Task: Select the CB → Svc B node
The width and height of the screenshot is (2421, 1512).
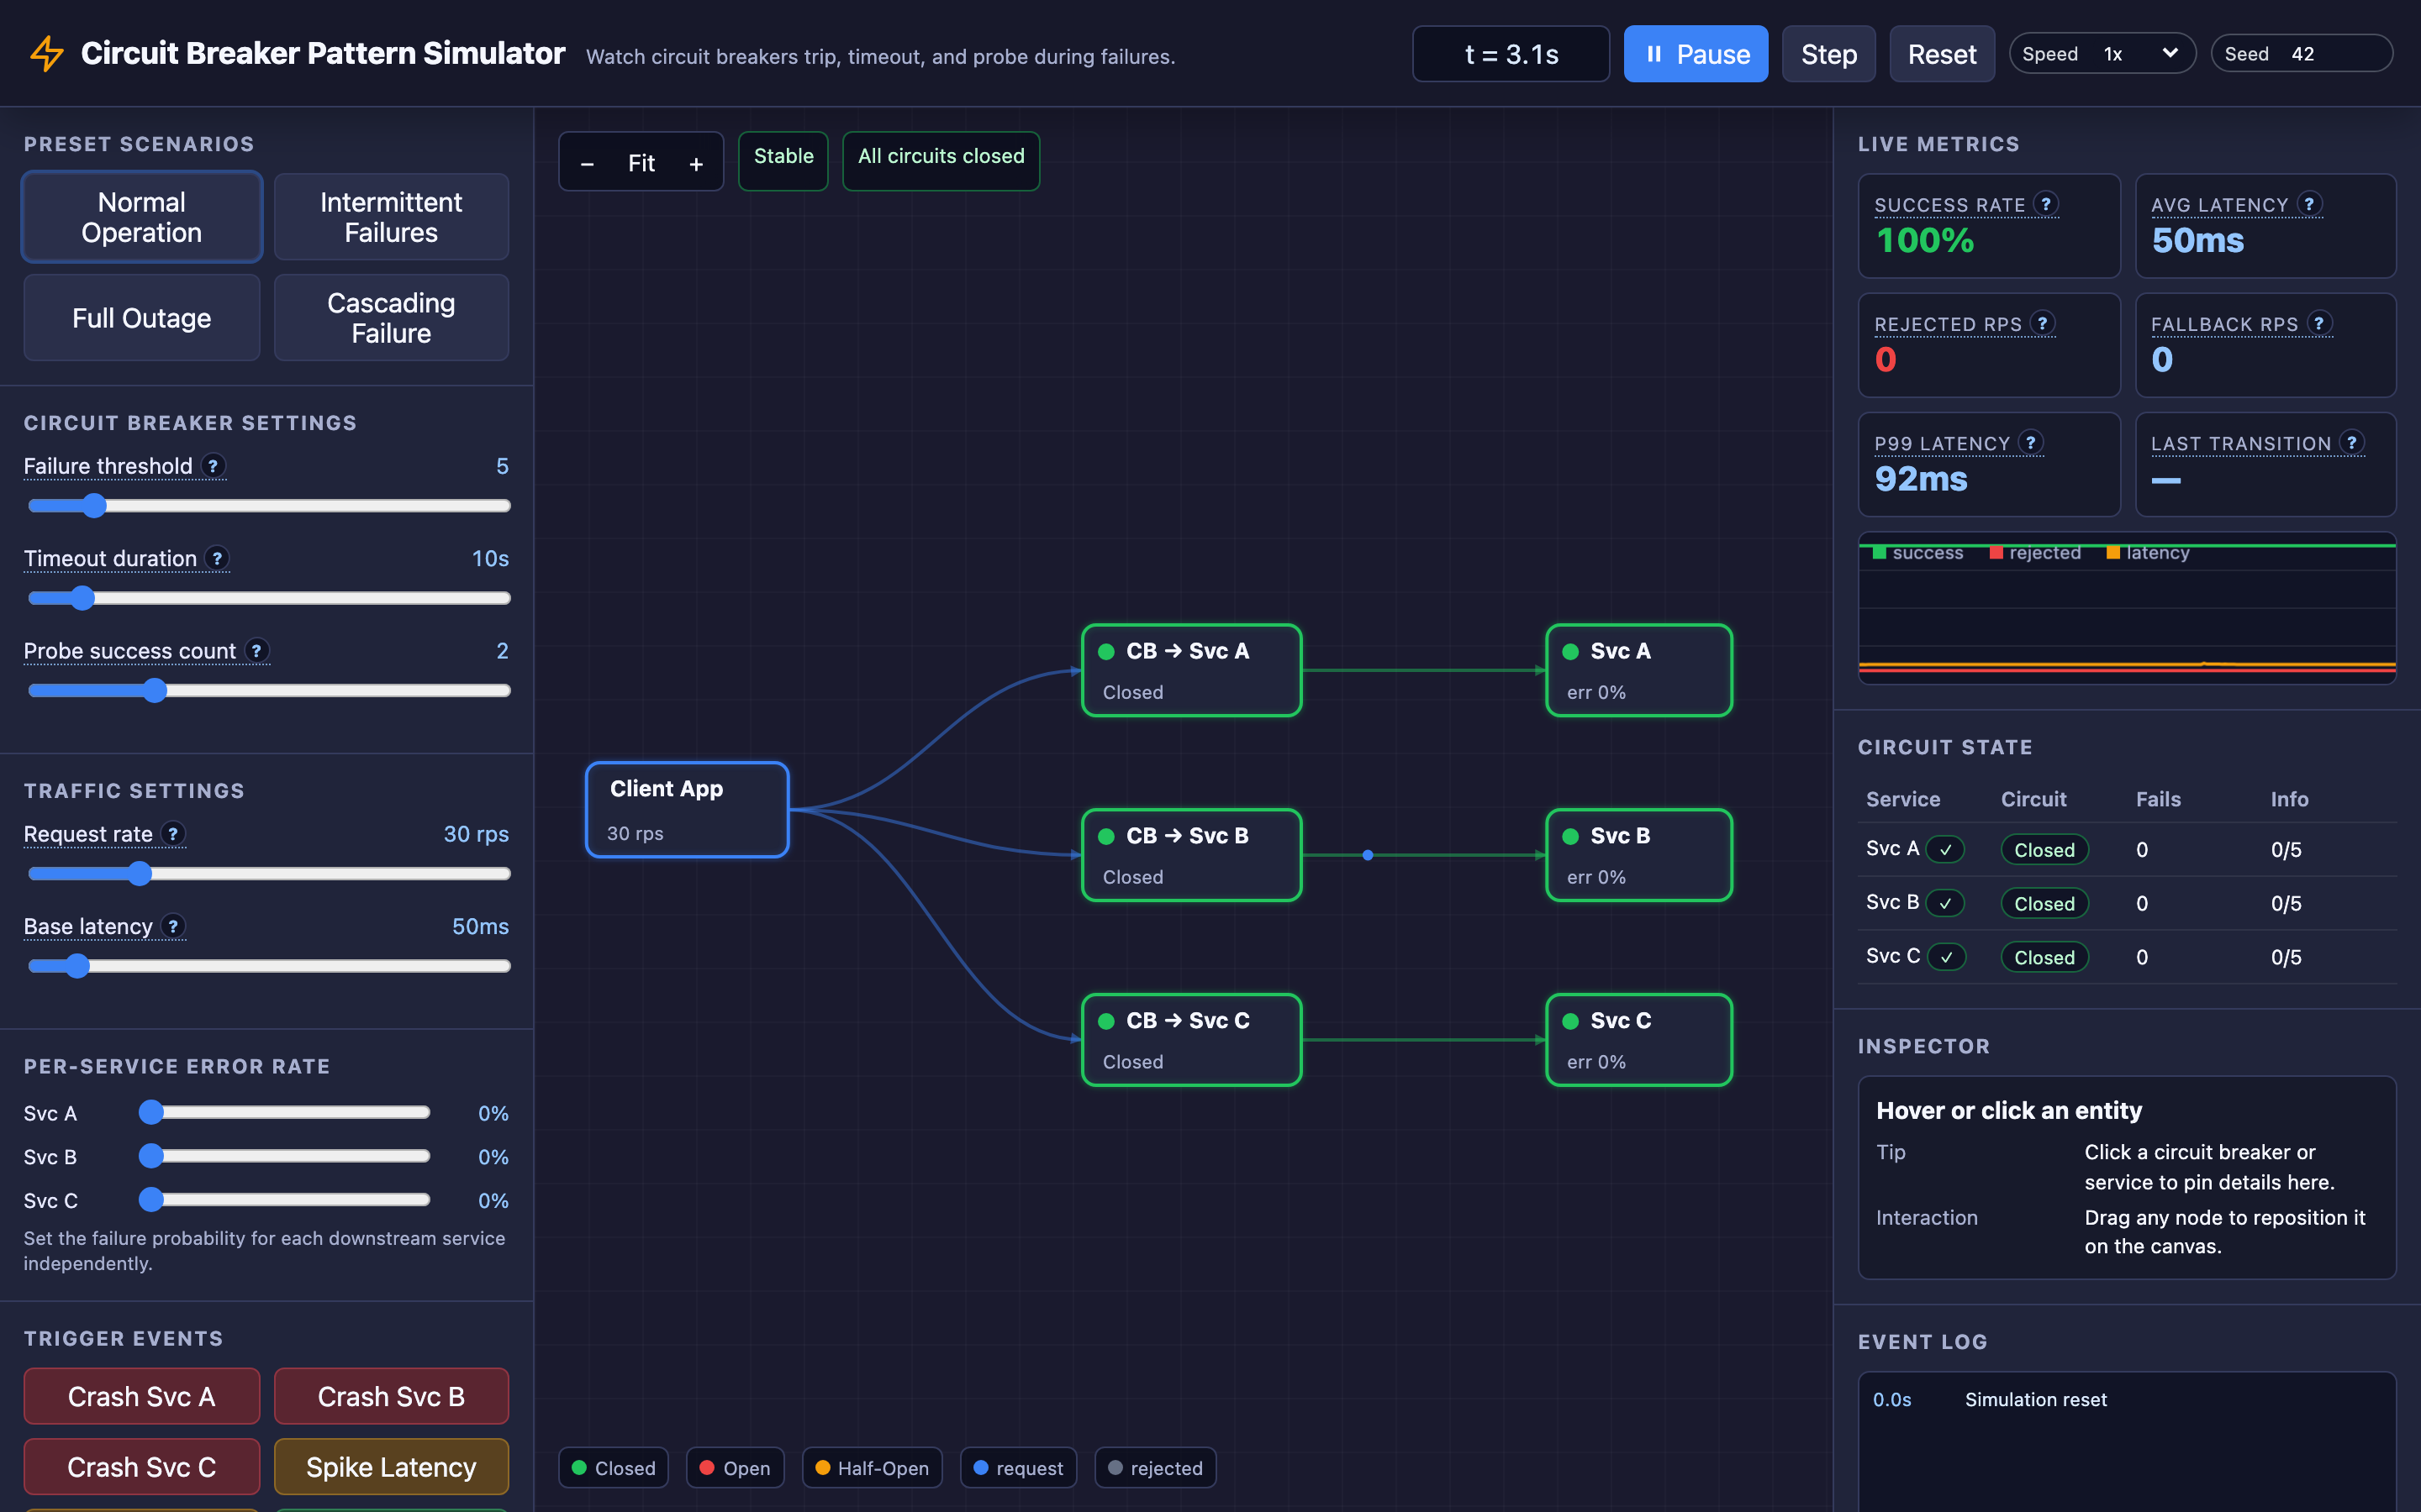Action: pyautogui.click(x=1191, y=855)
